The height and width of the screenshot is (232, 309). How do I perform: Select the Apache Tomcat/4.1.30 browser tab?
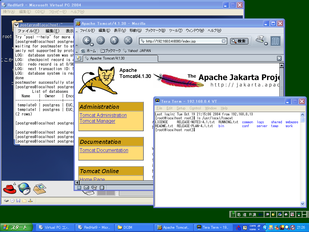121,58
